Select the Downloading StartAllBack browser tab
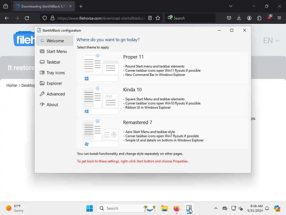 click(44, 6)
